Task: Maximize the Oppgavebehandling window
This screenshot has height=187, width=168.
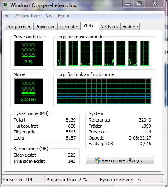Action: (139, 4)
